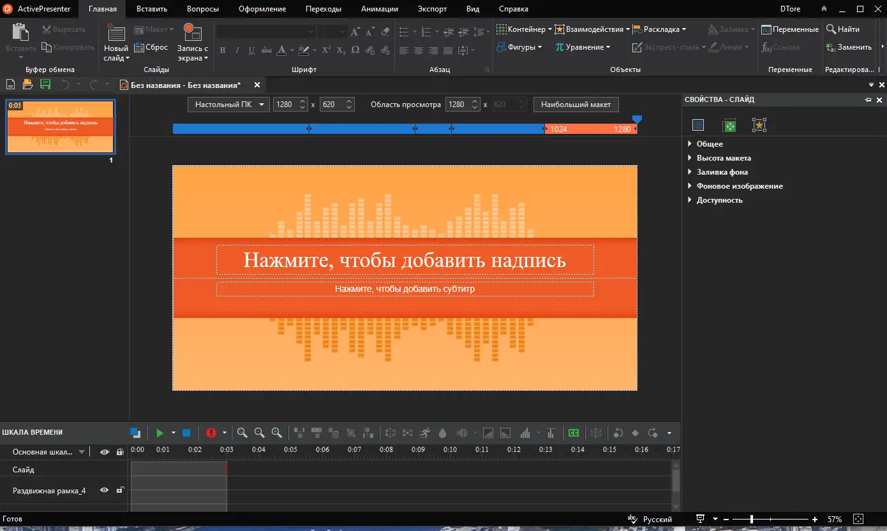Toggle visibility of all main timeline objects

[x=105, y=452]
